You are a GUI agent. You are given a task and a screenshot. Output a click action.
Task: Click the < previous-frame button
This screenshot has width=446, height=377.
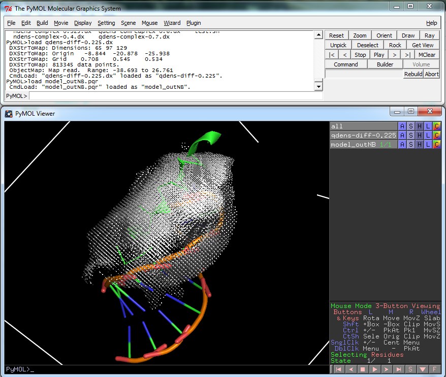[x=345, y=55]
